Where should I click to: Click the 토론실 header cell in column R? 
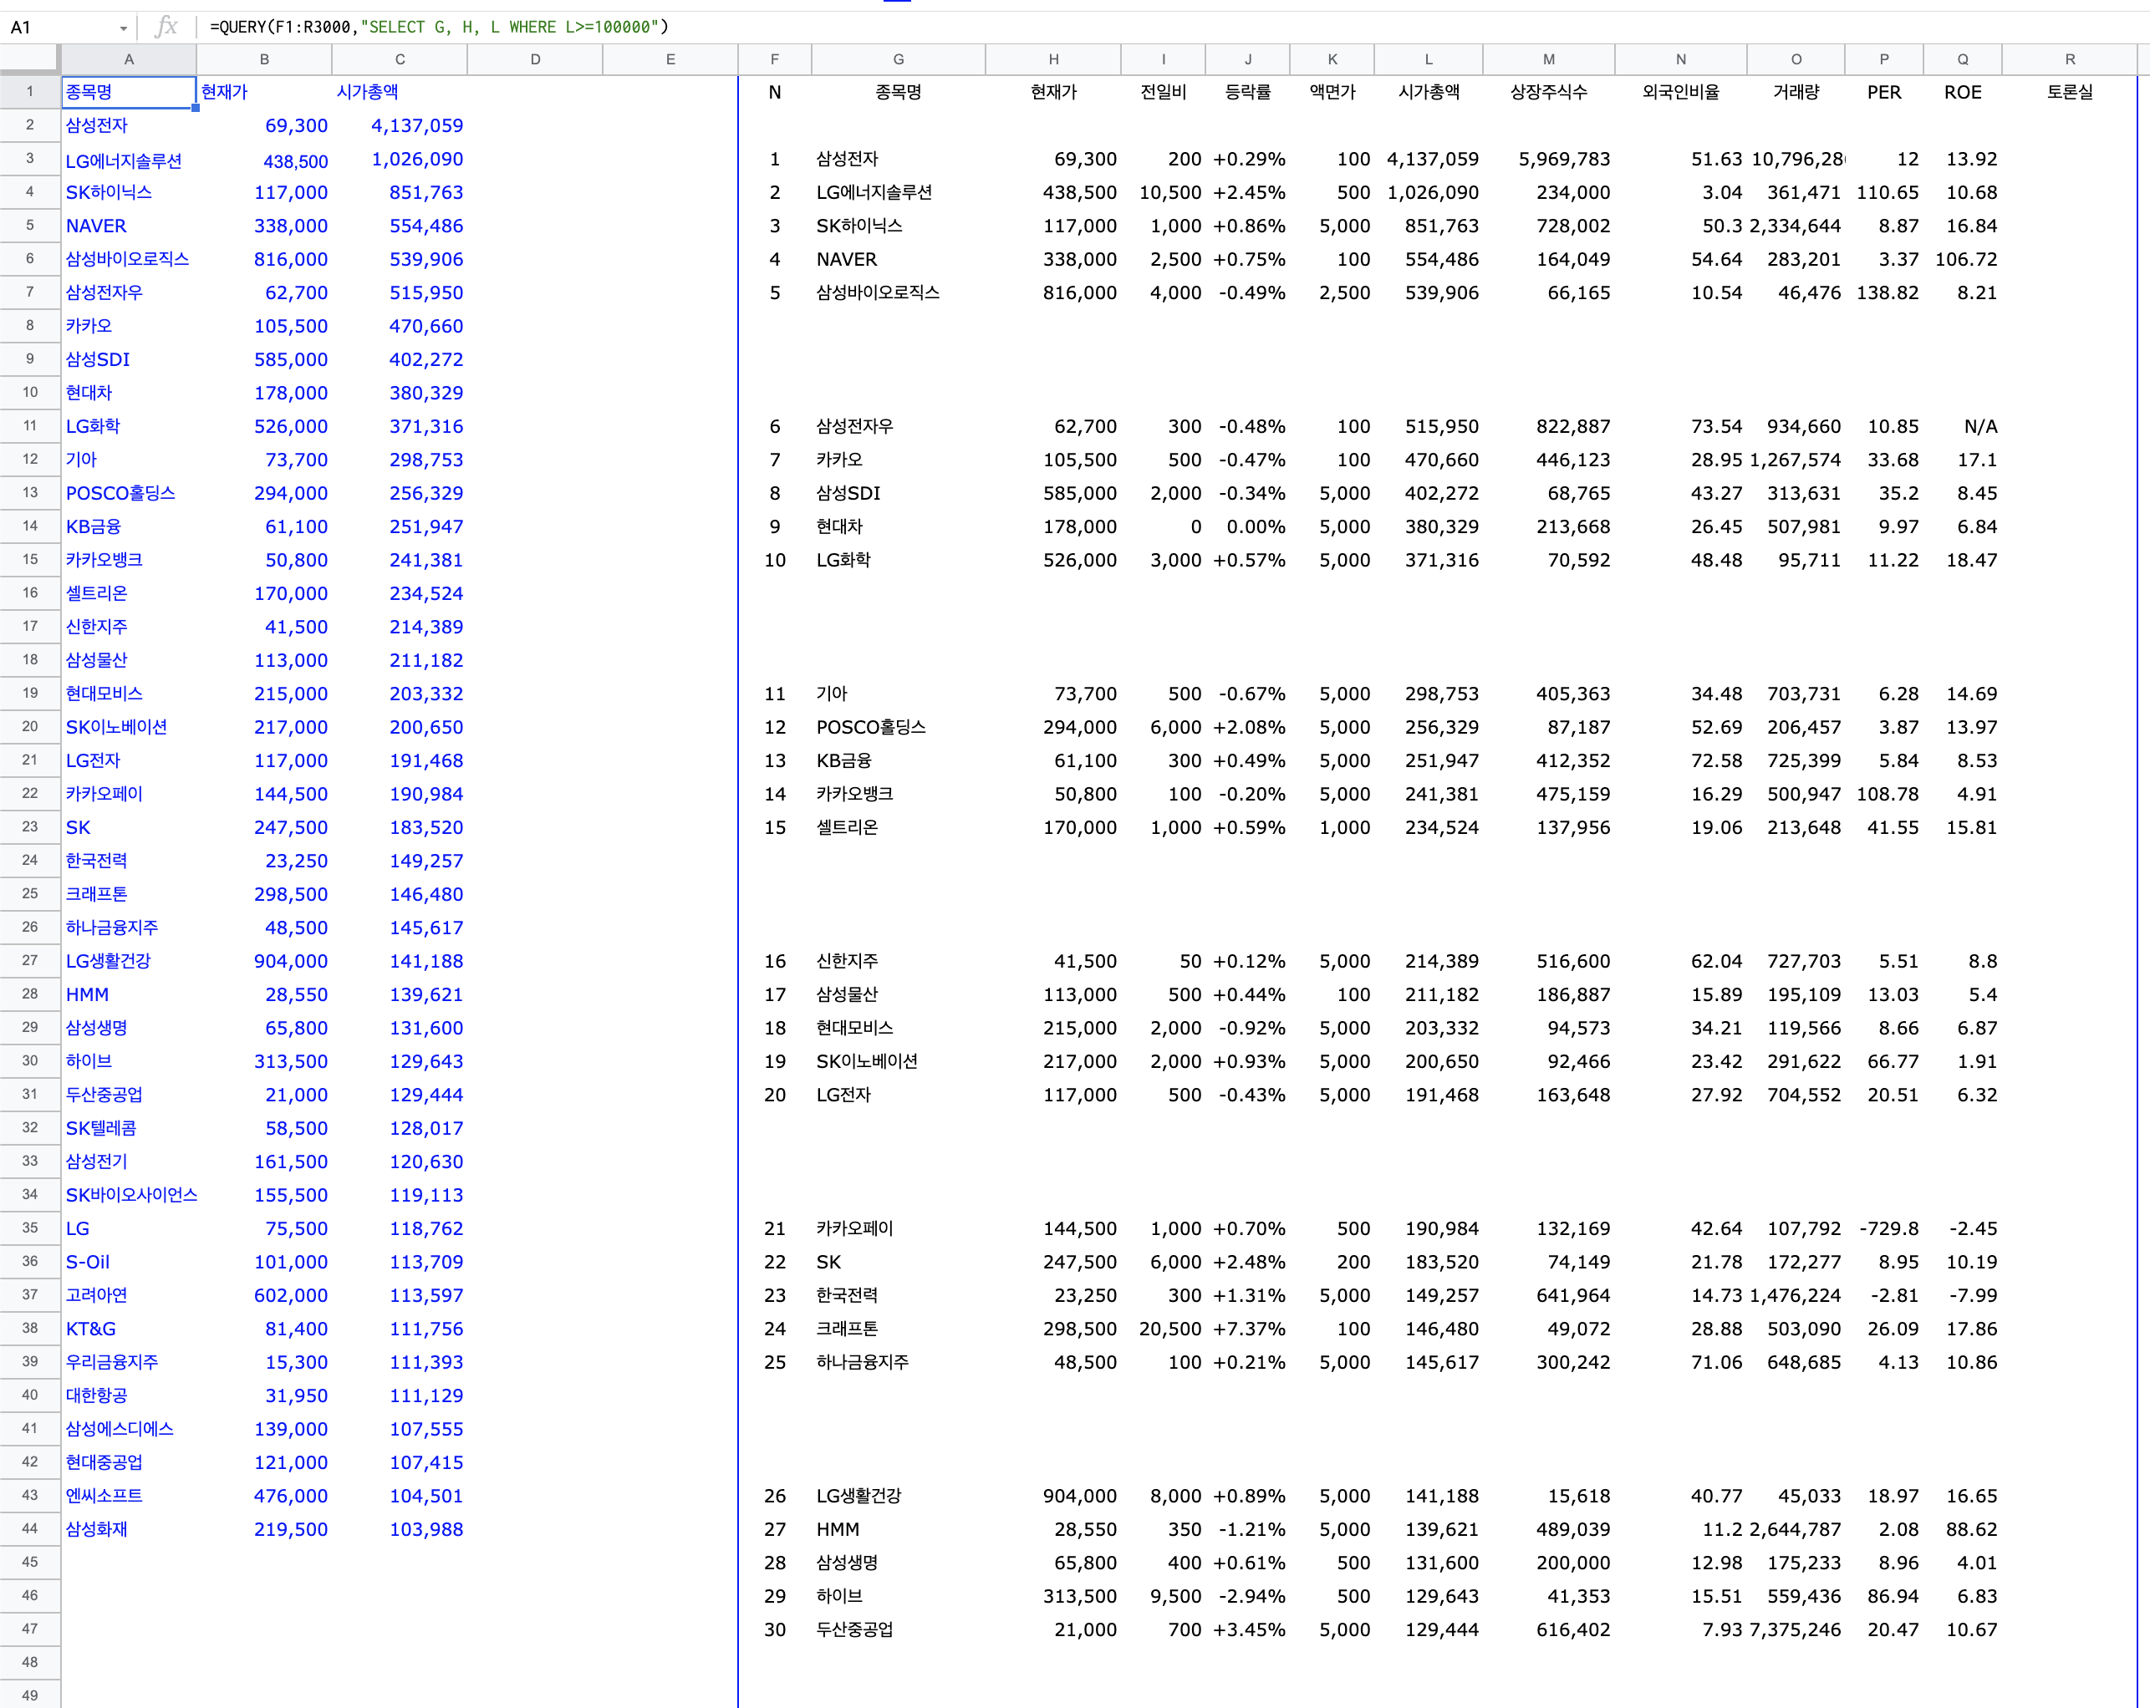click(x=2069, y=92)
